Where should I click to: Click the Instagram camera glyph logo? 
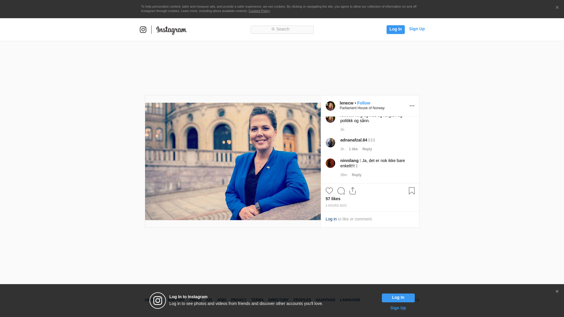point(143,30)
